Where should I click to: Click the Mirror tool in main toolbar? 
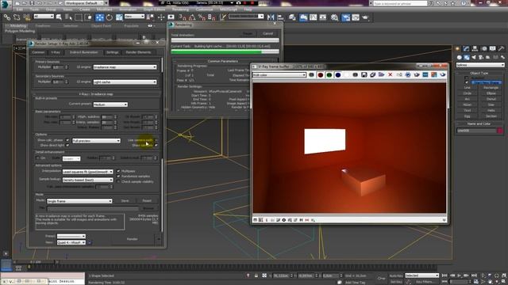(271, 17)
